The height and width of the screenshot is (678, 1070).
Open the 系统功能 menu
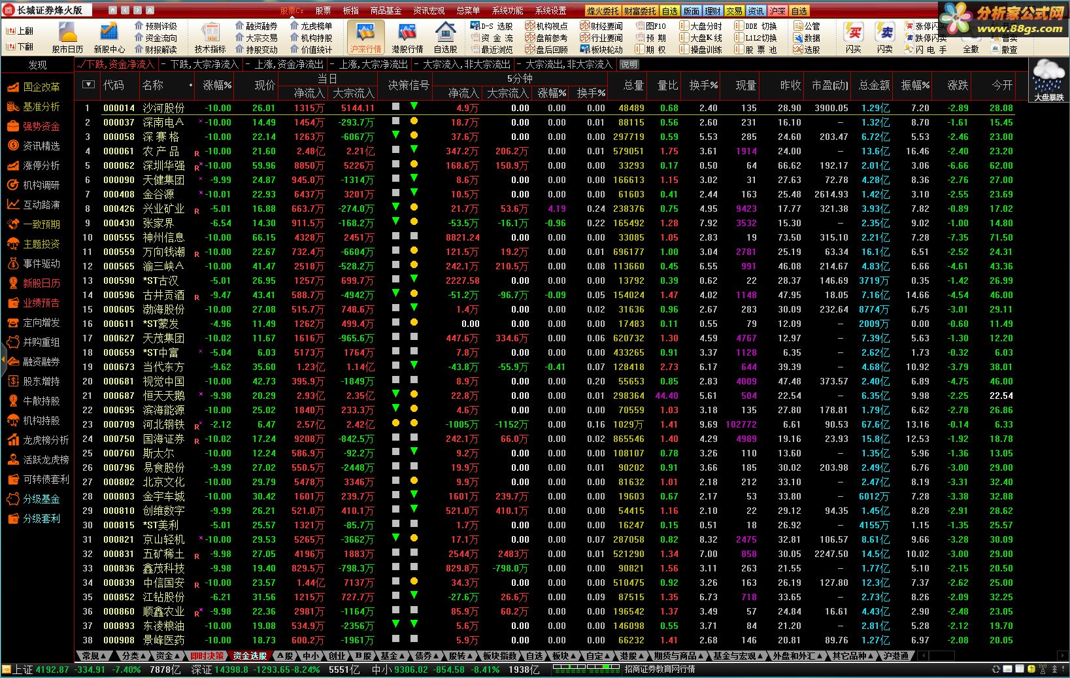click(x=507, y=11)
